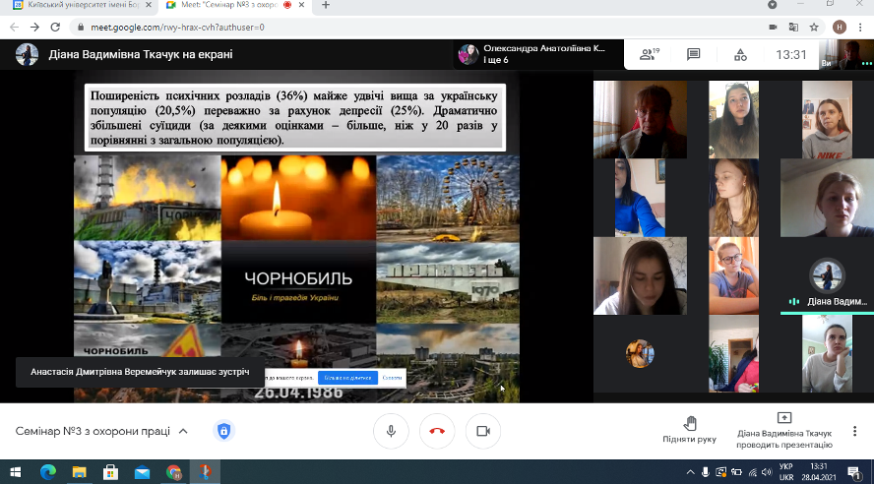Switch to Chrome on taskbar
Screen dimensions: 874x484
click(x=173, y=472)
